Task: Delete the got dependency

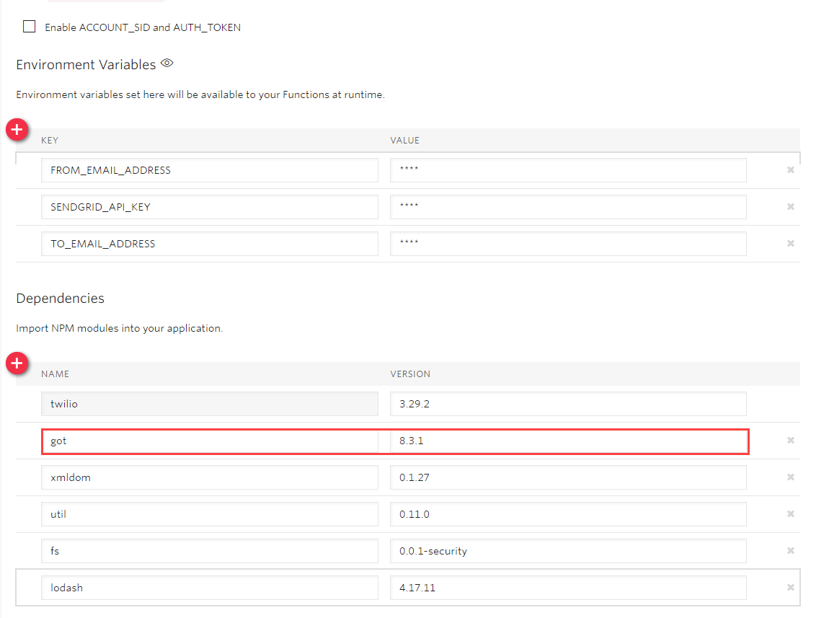Action: click(790, 440)
